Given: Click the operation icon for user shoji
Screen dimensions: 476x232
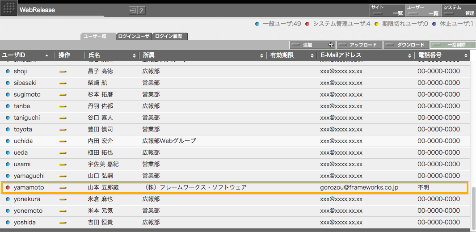Looking at the screenshot, I should coord(63,72).
